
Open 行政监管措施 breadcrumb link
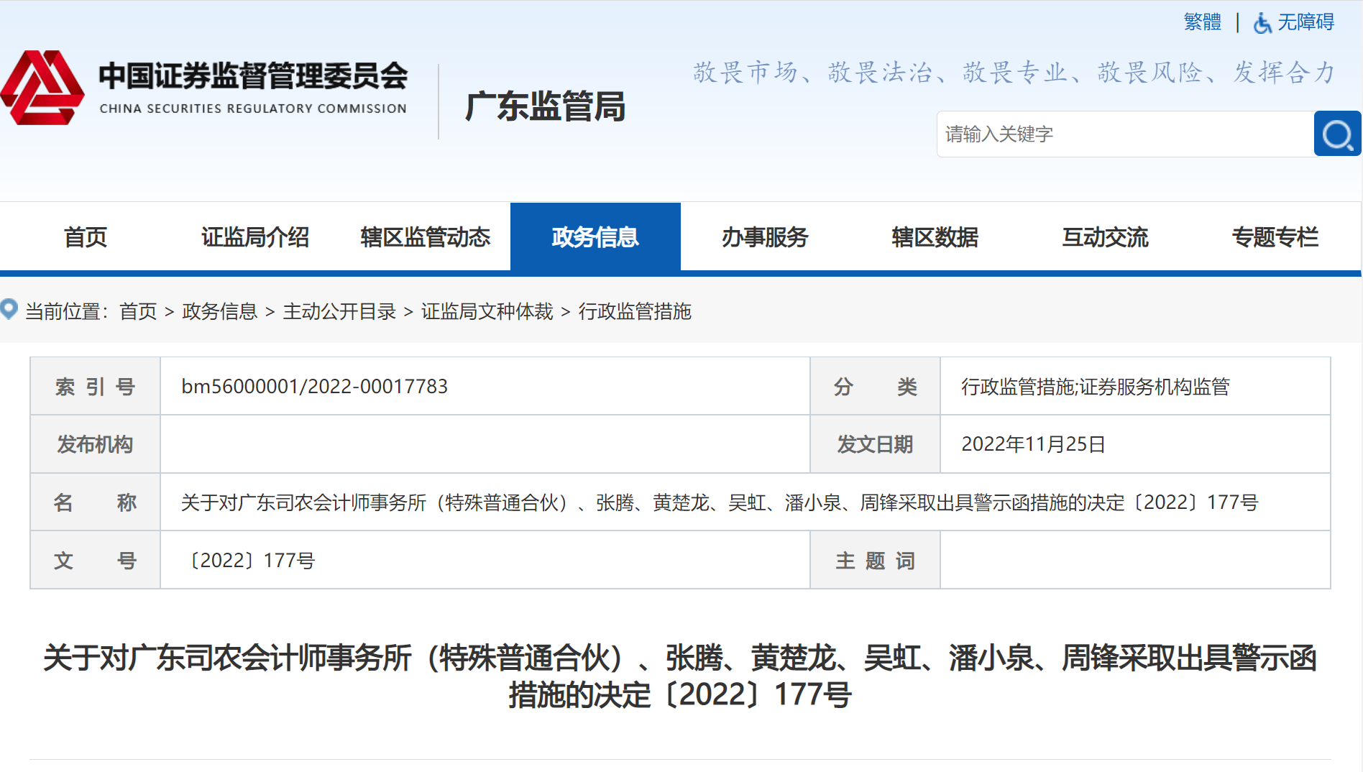(635, 311)
